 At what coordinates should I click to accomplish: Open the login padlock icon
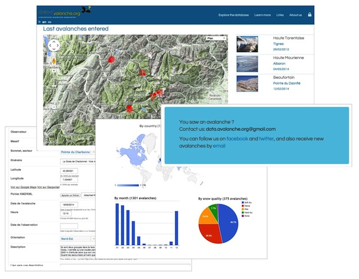[309, 14]
